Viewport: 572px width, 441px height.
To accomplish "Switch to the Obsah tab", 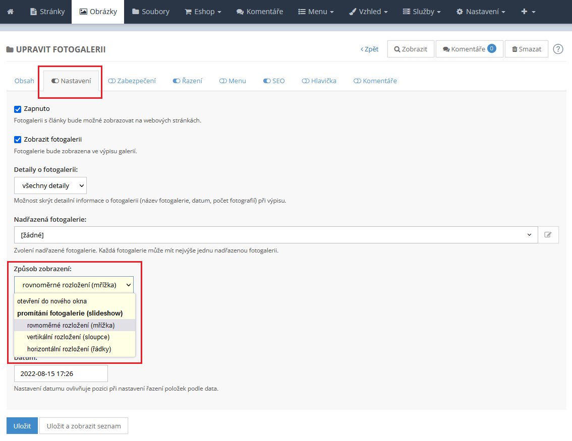I will click(x=24, y=81).
